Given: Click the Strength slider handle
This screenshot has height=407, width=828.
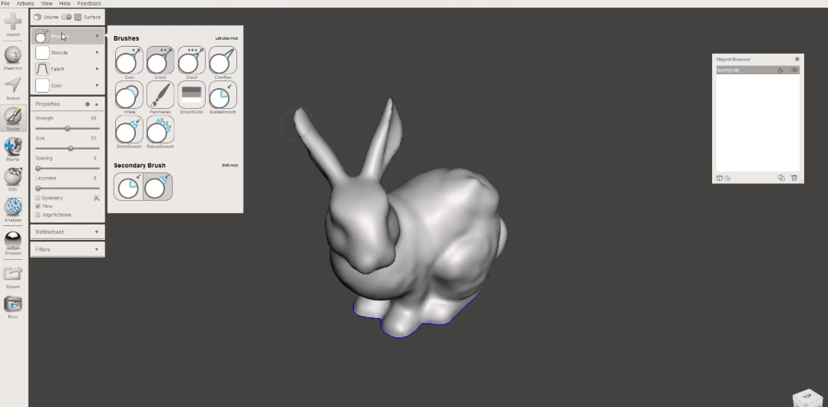Looking at the screenshot, I should point(68,128).
